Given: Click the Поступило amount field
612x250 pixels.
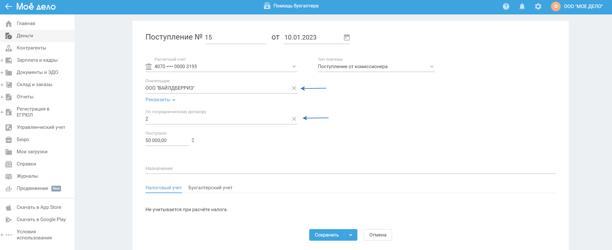Looking at the screenshot, I should click(167, 140).
